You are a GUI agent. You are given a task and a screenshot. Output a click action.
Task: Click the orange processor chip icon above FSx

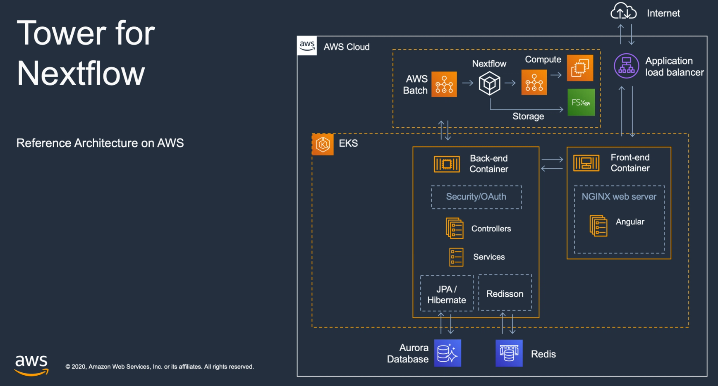(x=580, y=68)
